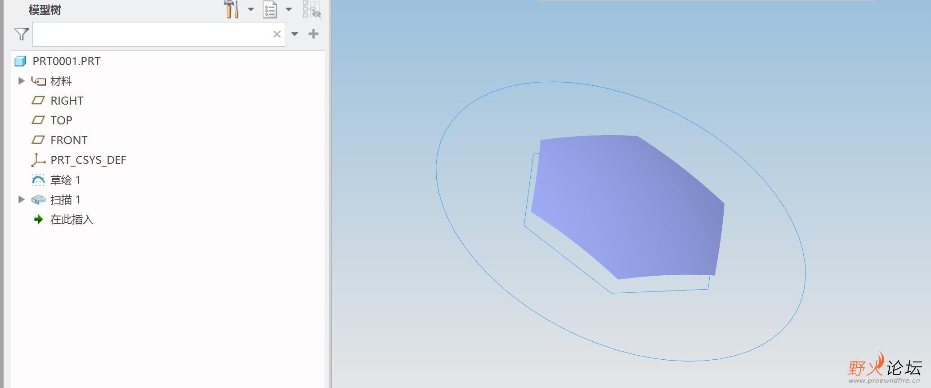Click the PRT_CSYS_DEF coordinate system icon
This screenshot has height=388, width=931.
(38, 159)
